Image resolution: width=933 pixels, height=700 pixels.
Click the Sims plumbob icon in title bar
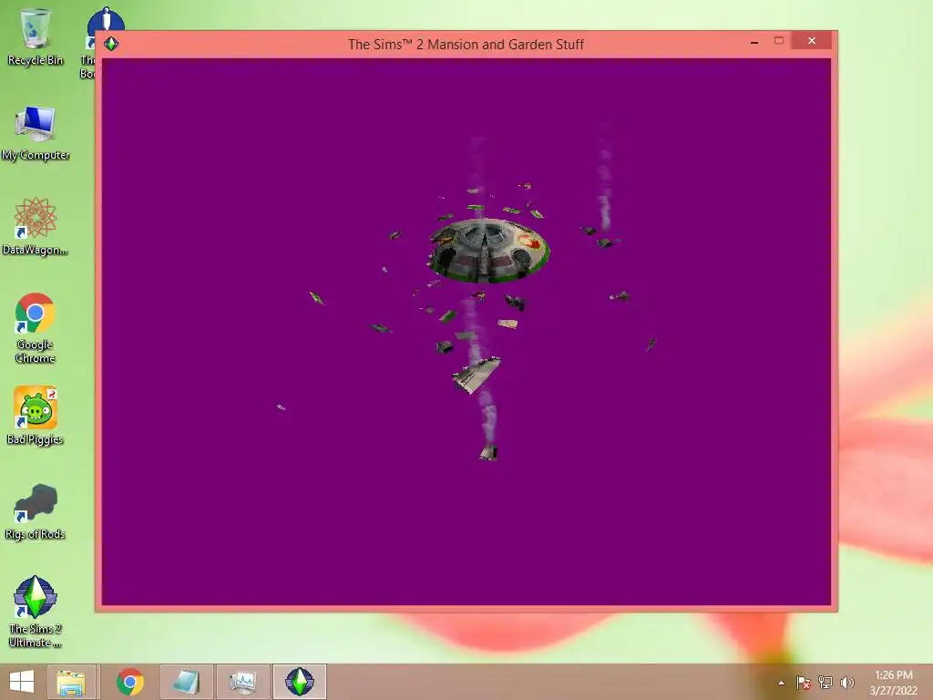click(111, 44)
